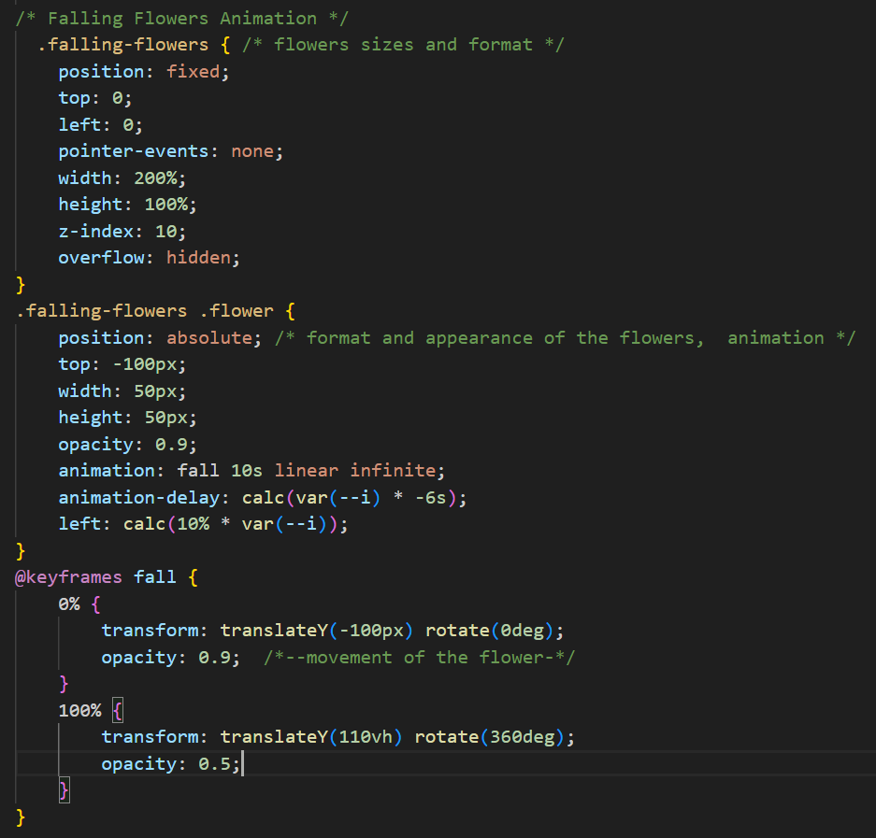Click the "hidden" overflow value
Screen dimensions: 876x838
pos(203,257)
